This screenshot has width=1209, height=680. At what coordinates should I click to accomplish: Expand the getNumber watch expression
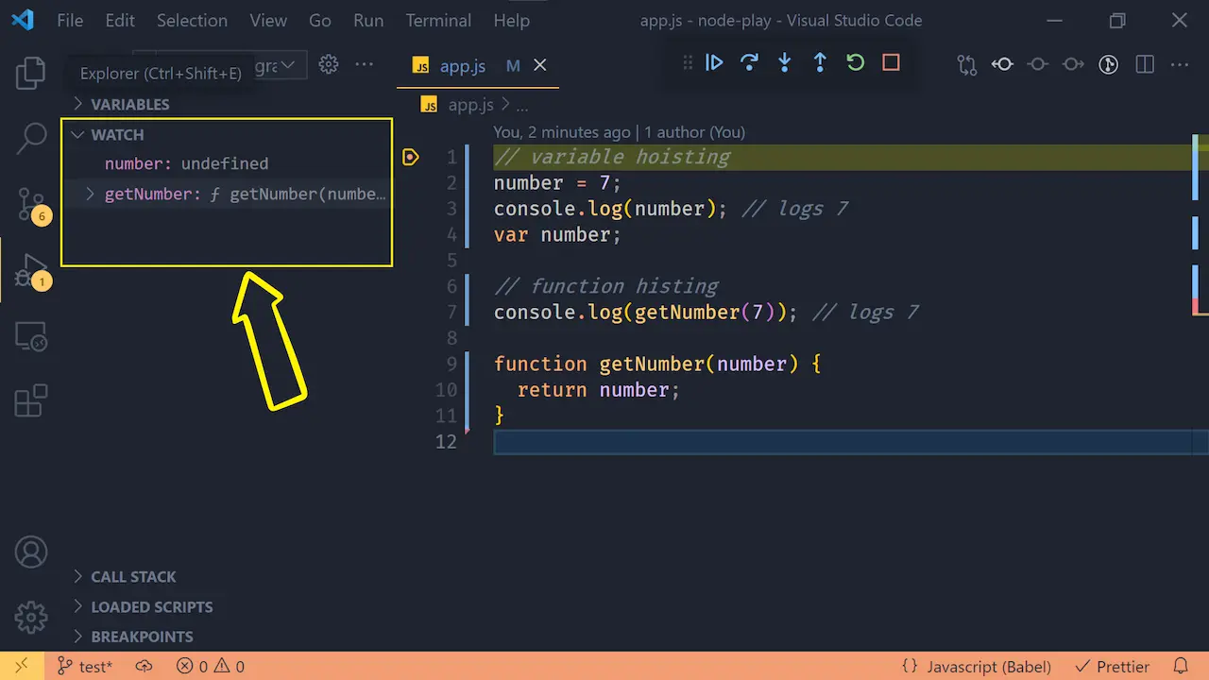coord(90,194)
